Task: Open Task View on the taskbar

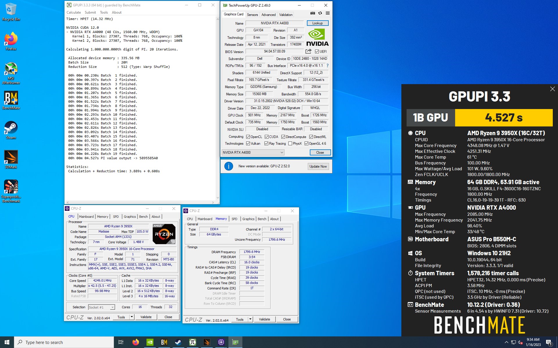Action: point(121,342)
